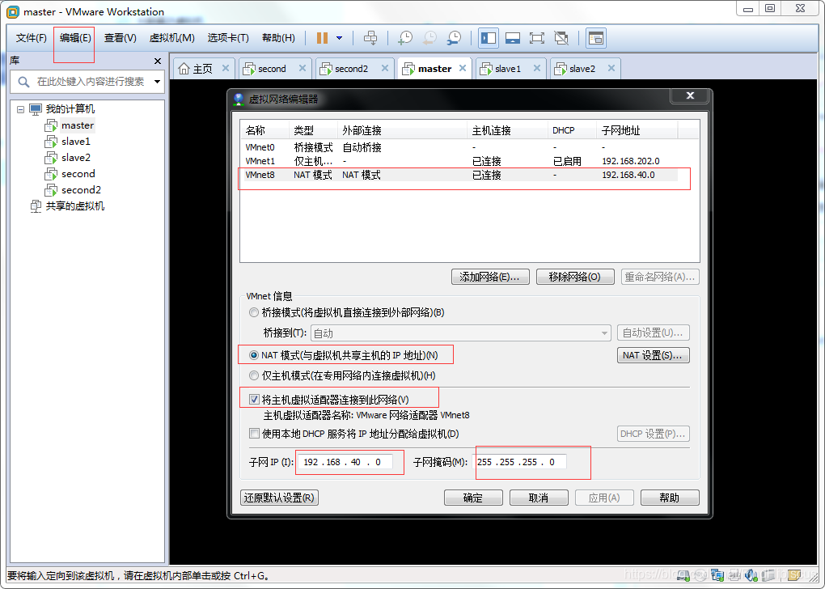Select slave2 in the library tree
Screen dimensions: 825x589
[x=76, y=158]
